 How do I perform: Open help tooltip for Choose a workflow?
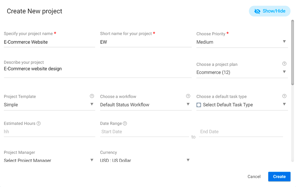coord(188,96)
